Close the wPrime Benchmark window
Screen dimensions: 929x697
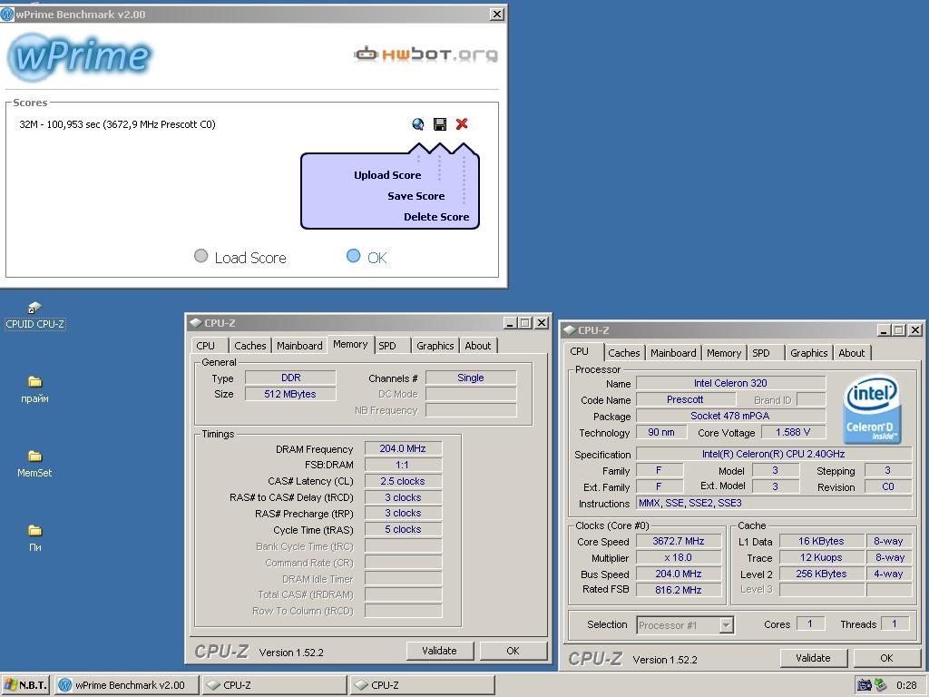498,15
